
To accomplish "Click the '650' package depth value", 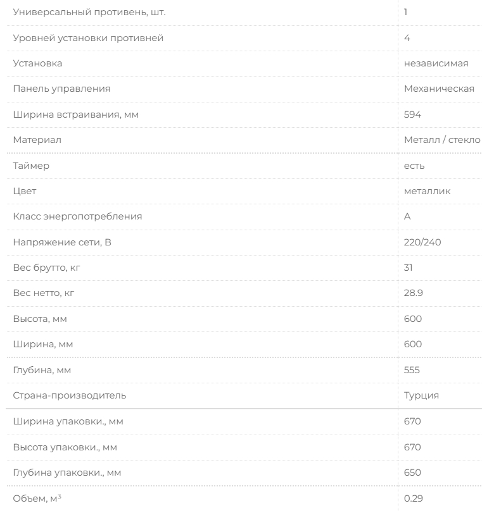I will pos(412,473).
